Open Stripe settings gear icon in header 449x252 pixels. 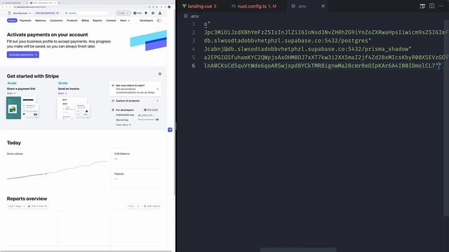pos(153,13)
